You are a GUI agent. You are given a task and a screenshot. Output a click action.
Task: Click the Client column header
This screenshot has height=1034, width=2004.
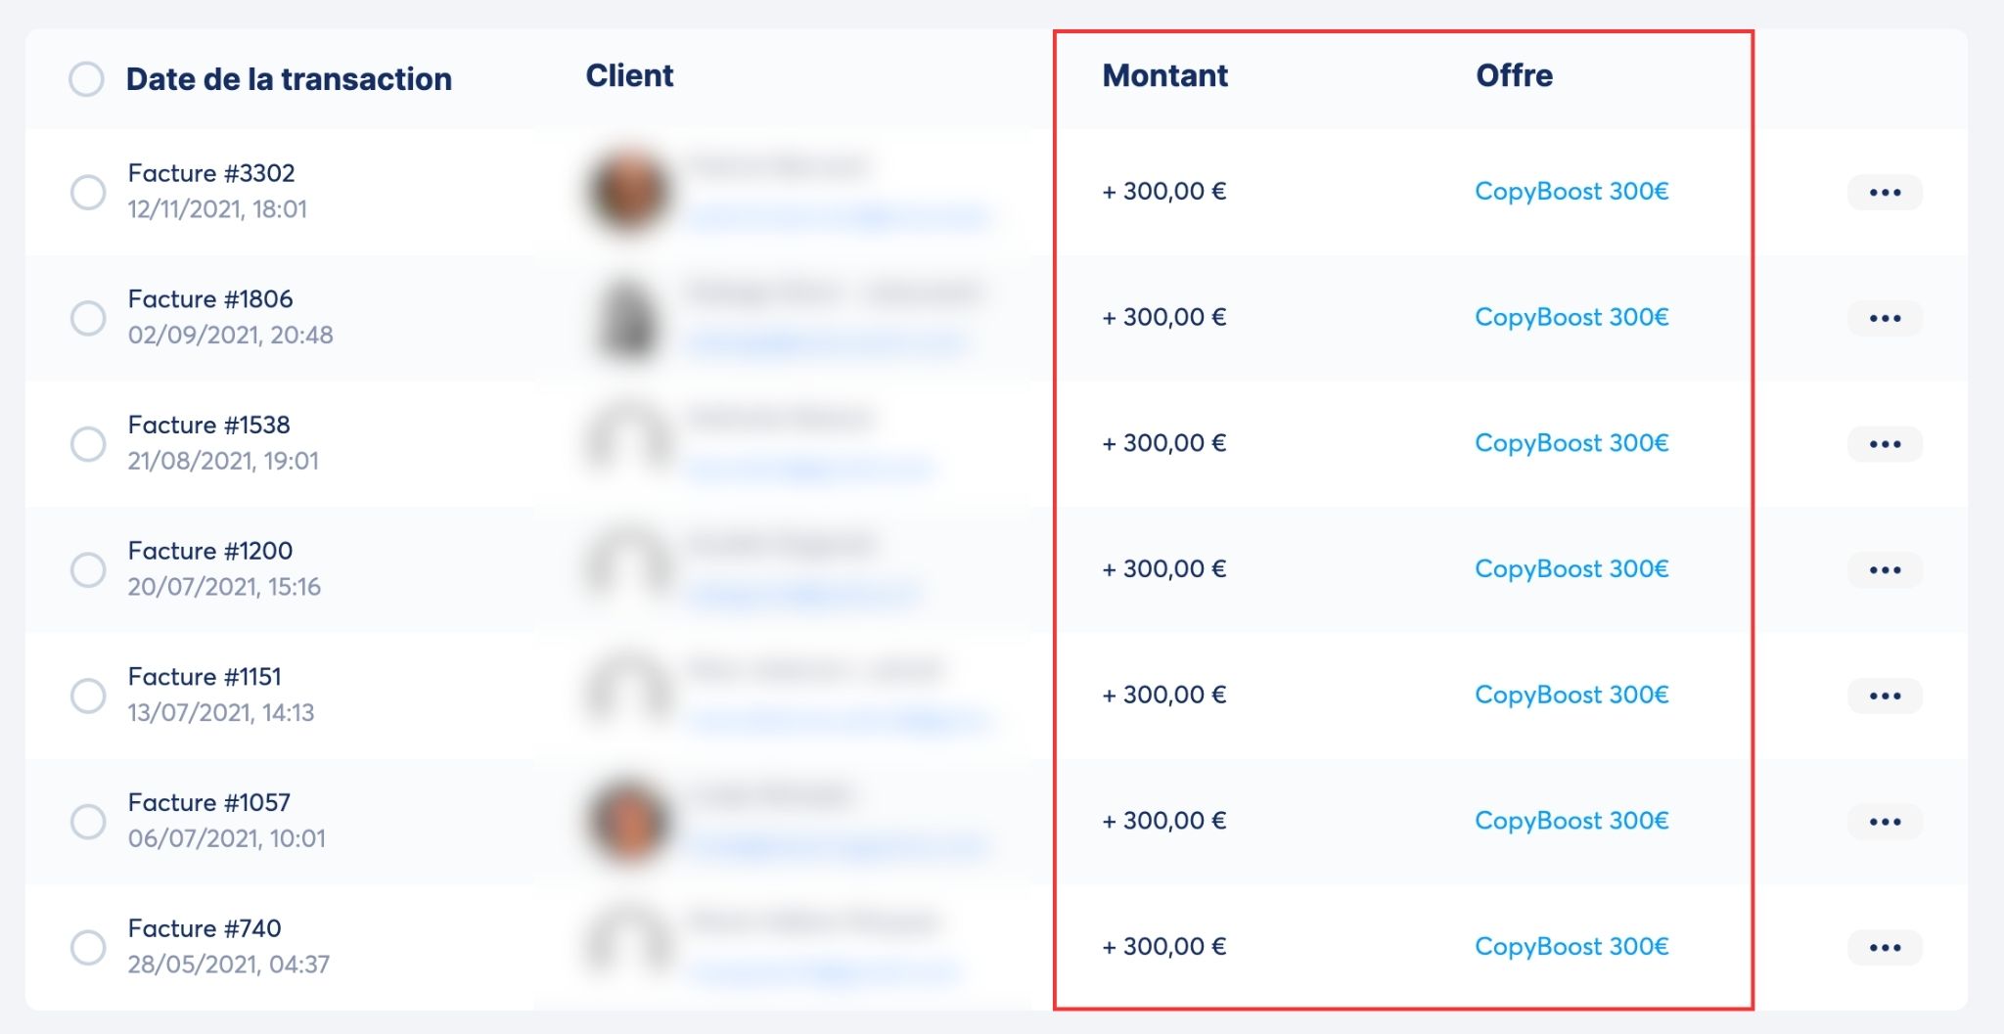(x=629, y=75)
